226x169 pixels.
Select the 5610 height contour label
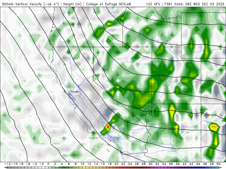[x=152, y=111]
